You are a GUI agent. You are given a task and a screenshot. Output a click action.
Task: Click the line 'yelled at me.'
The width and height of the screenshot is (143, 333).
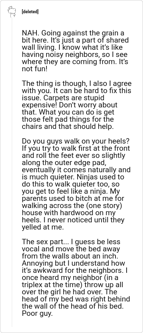(43, 227)
